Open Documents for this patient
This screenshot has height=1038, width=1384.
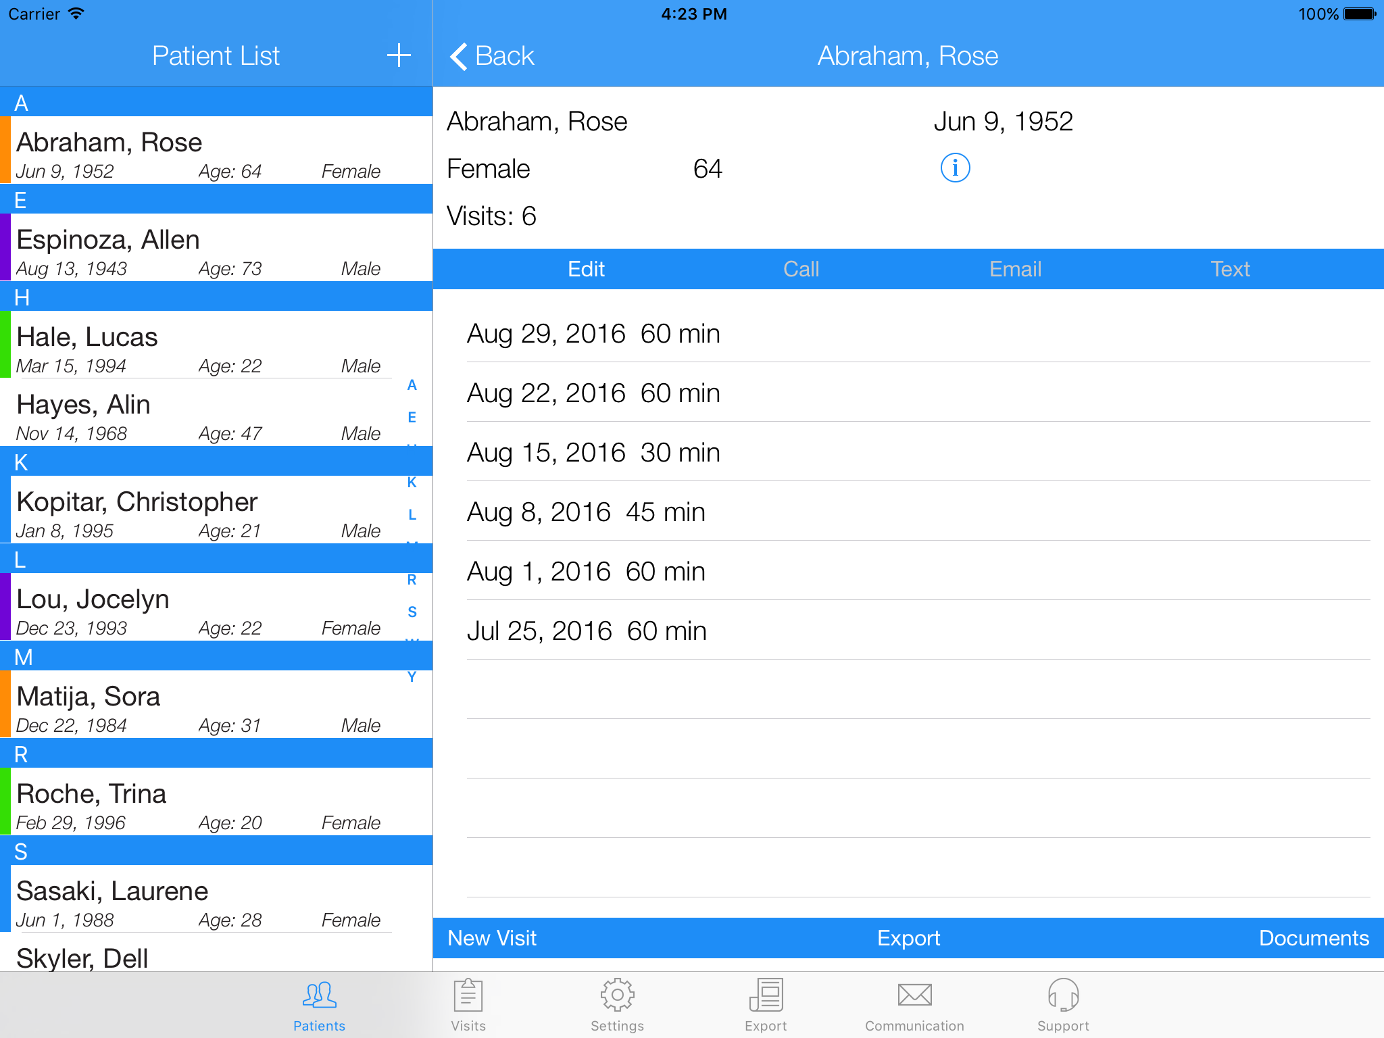1314,938
